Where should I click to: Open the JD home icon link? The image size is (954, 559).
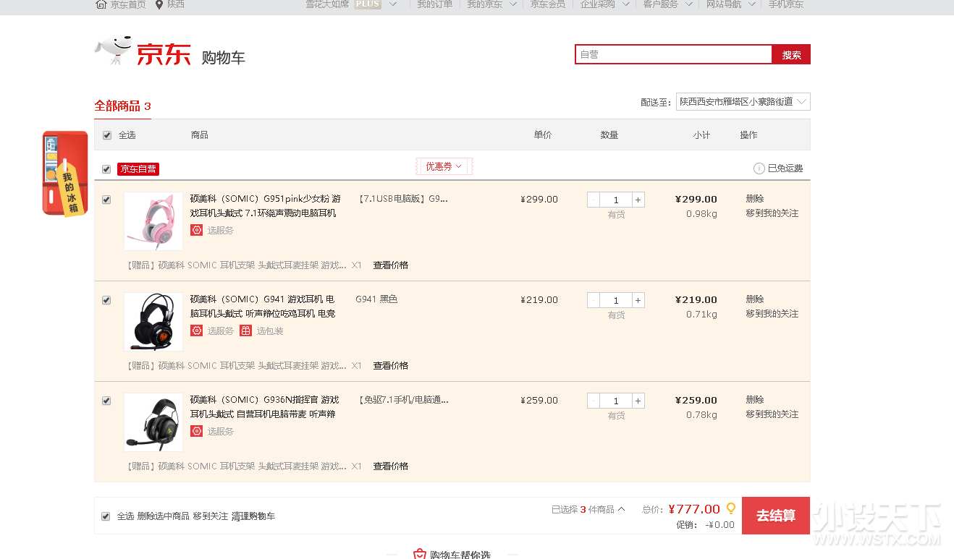pyautogui.click(x=101, y=4)
